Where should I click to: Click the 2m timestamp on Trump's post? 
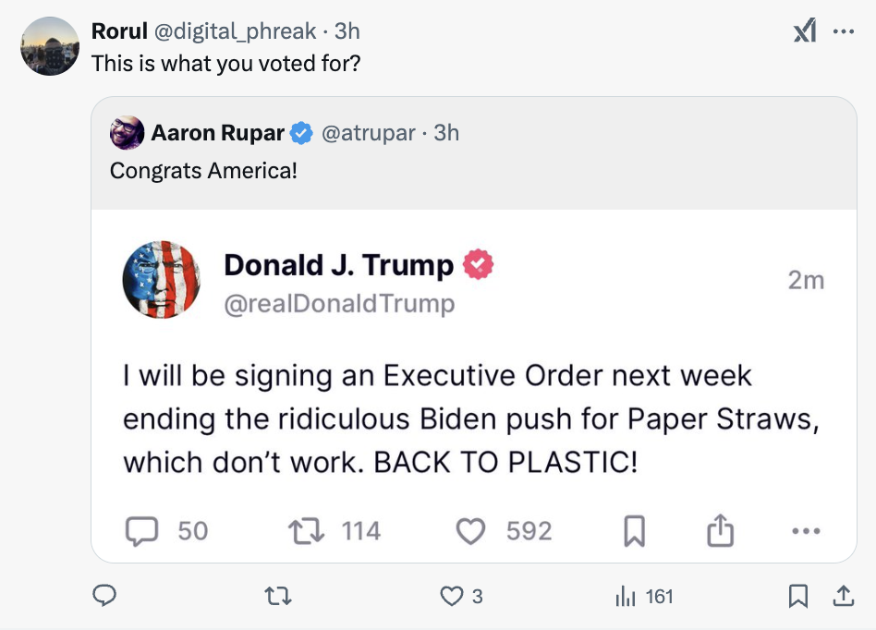[x=807, y=280]
